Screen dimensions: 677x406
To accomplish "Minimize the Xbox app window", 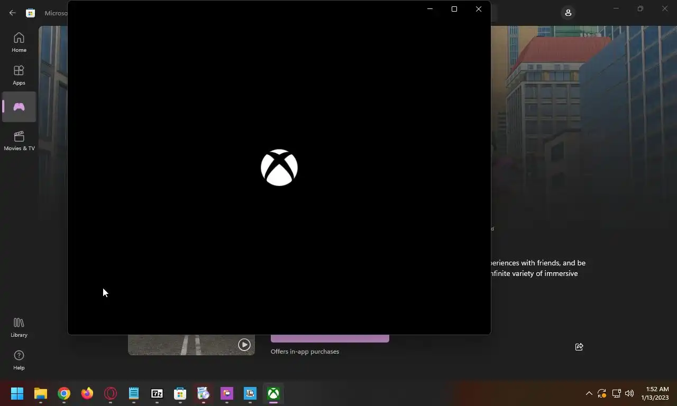I will pyautogui.click(x=430, y=9).
